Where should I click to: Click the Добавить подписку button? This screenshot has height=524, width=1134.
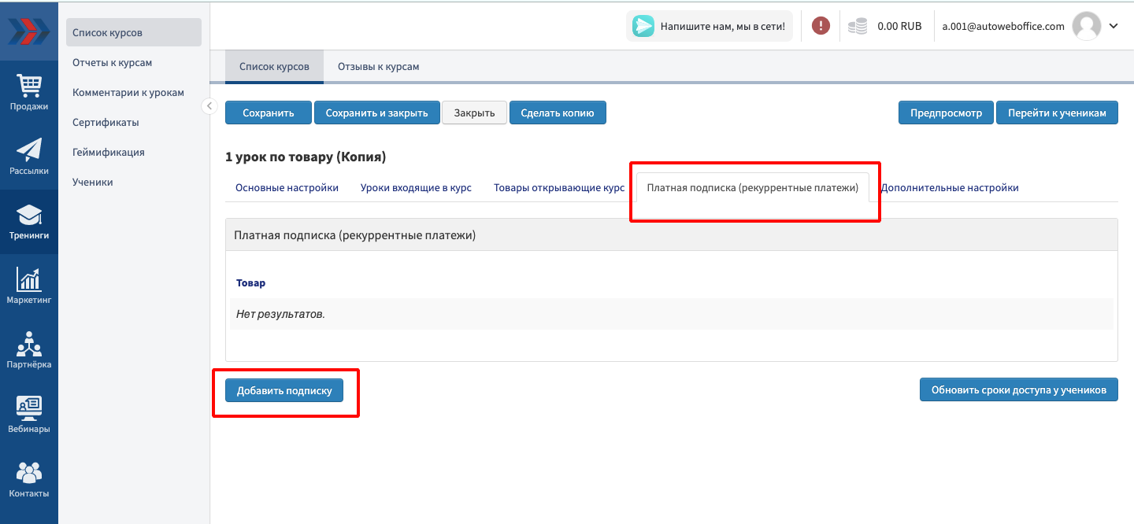point(284,390)
